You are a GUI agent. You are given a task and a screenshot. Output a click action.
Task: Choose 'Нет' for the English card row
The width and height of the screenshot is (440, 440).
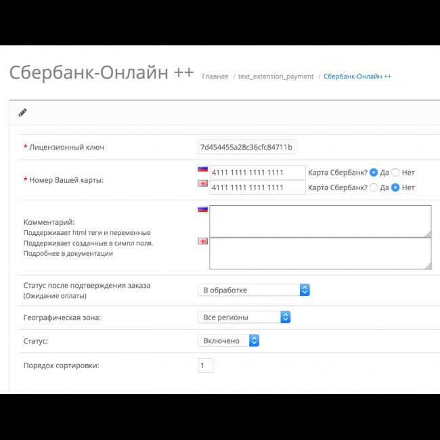395,188
